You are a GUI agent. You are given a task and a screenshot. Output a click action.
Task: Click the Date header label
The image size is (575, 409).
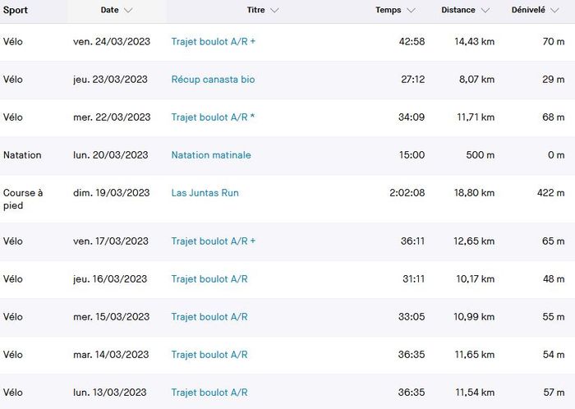click(109, 11)
